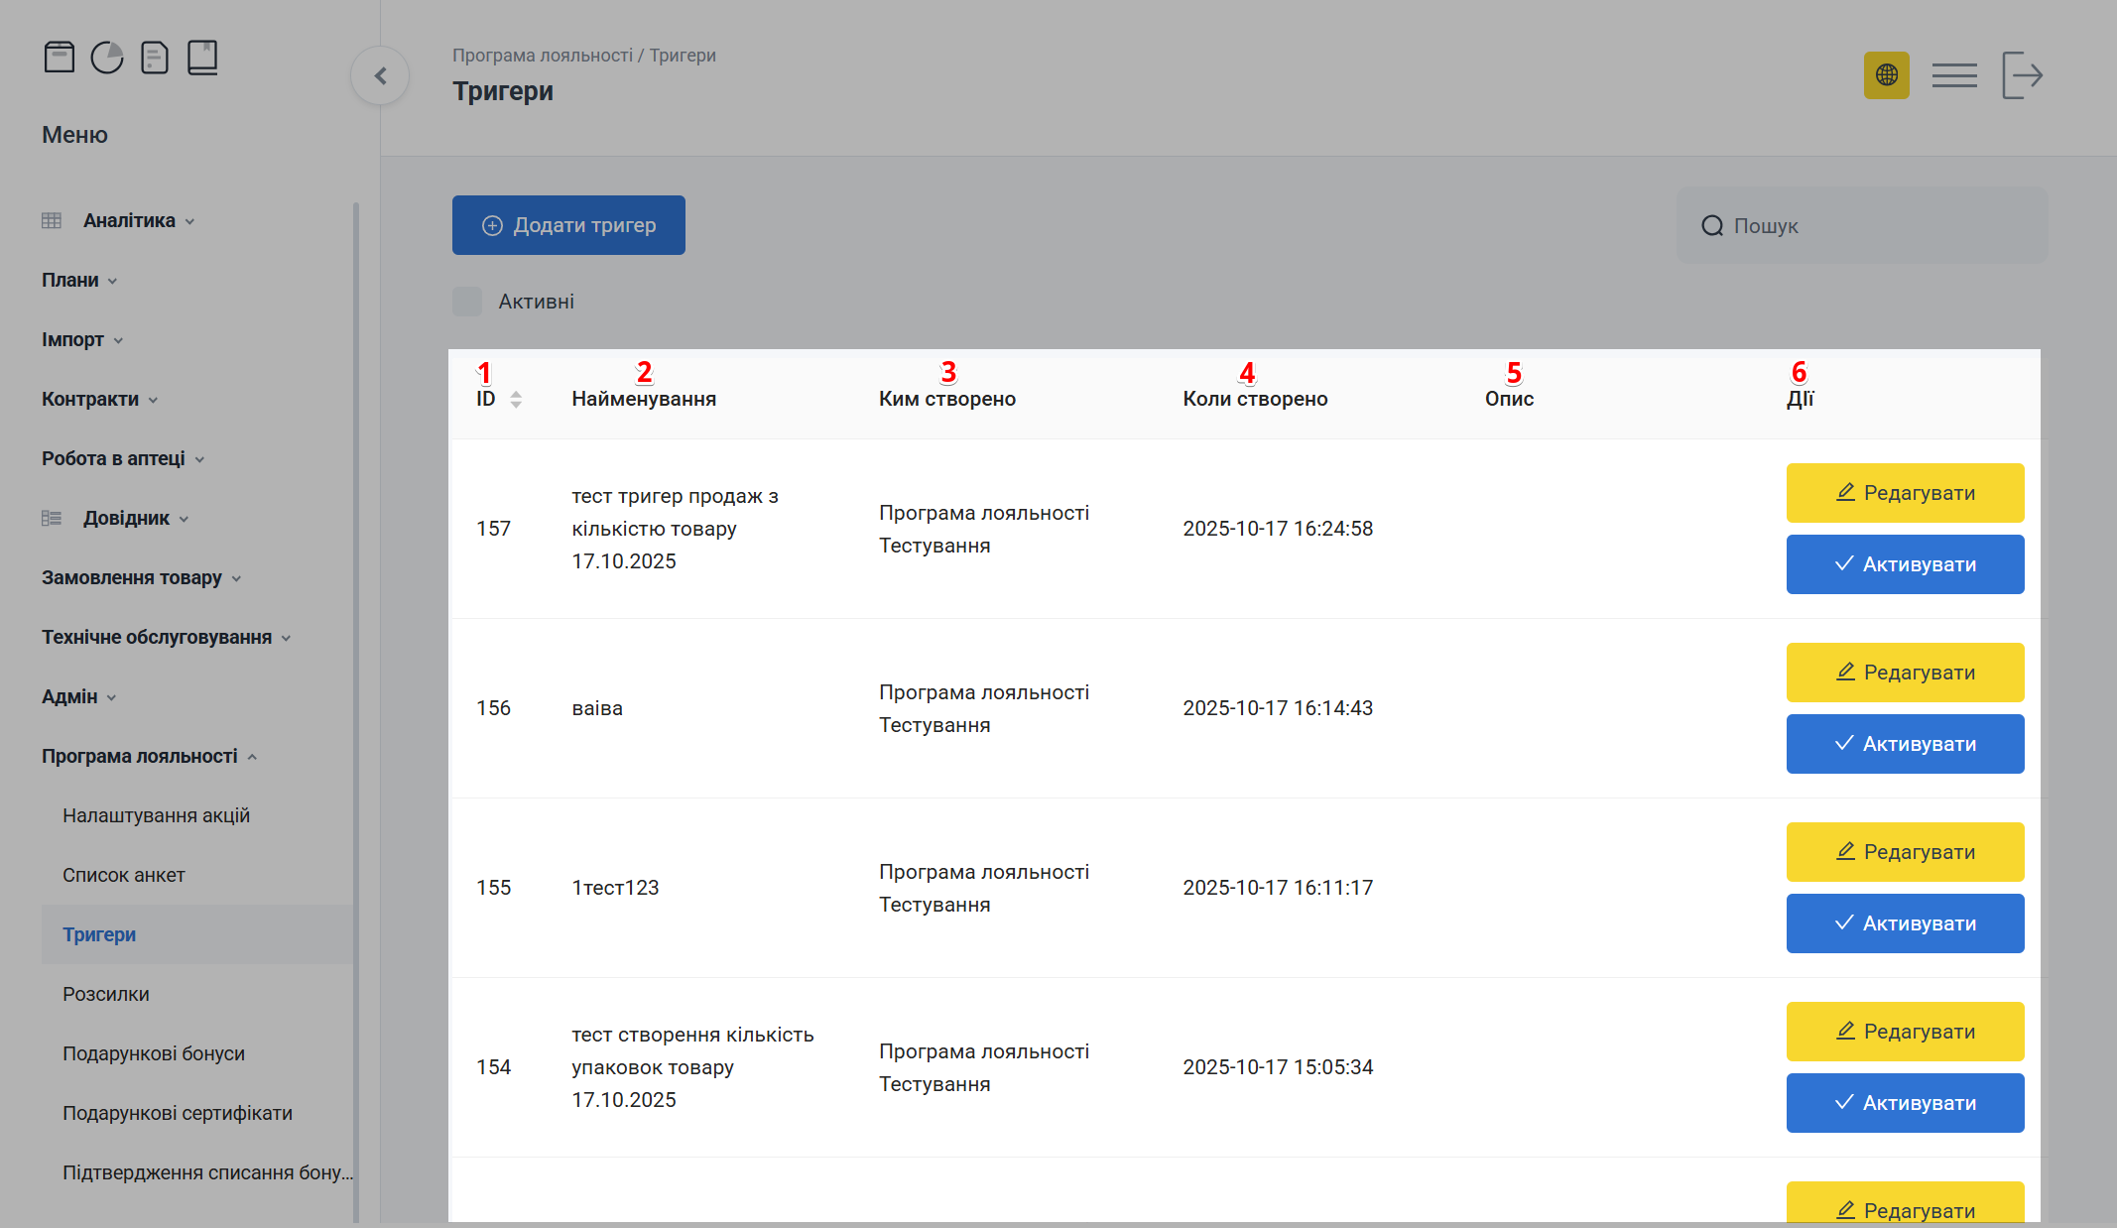Click the Додати тригер button
Screen dimensions: 2117x1228
coord(568,225)
